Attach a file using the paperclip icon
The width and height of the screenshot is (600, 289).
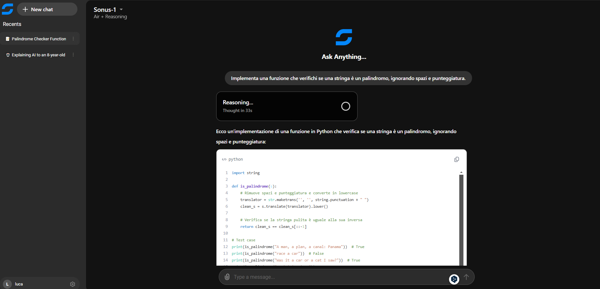click(227, 277)
